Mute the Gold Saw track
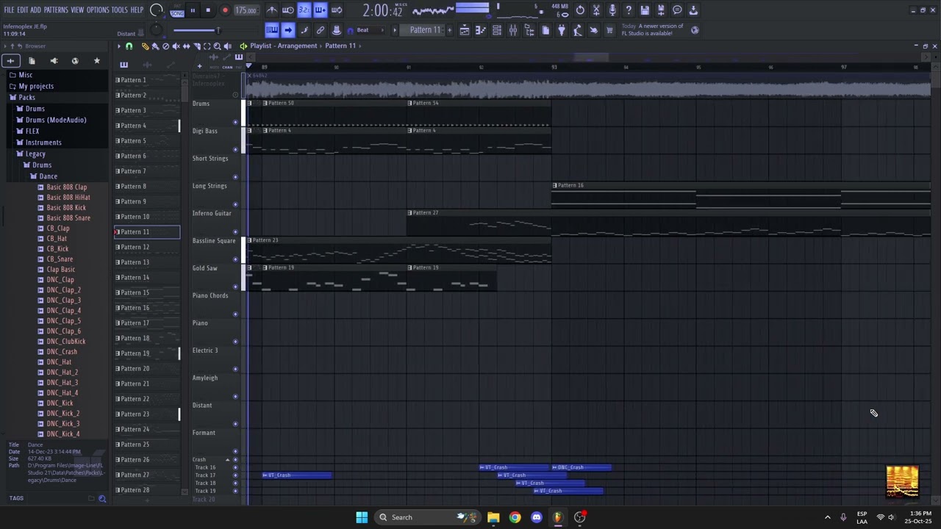The width and height of the screenshot is (941, 529). coord(235,287)
